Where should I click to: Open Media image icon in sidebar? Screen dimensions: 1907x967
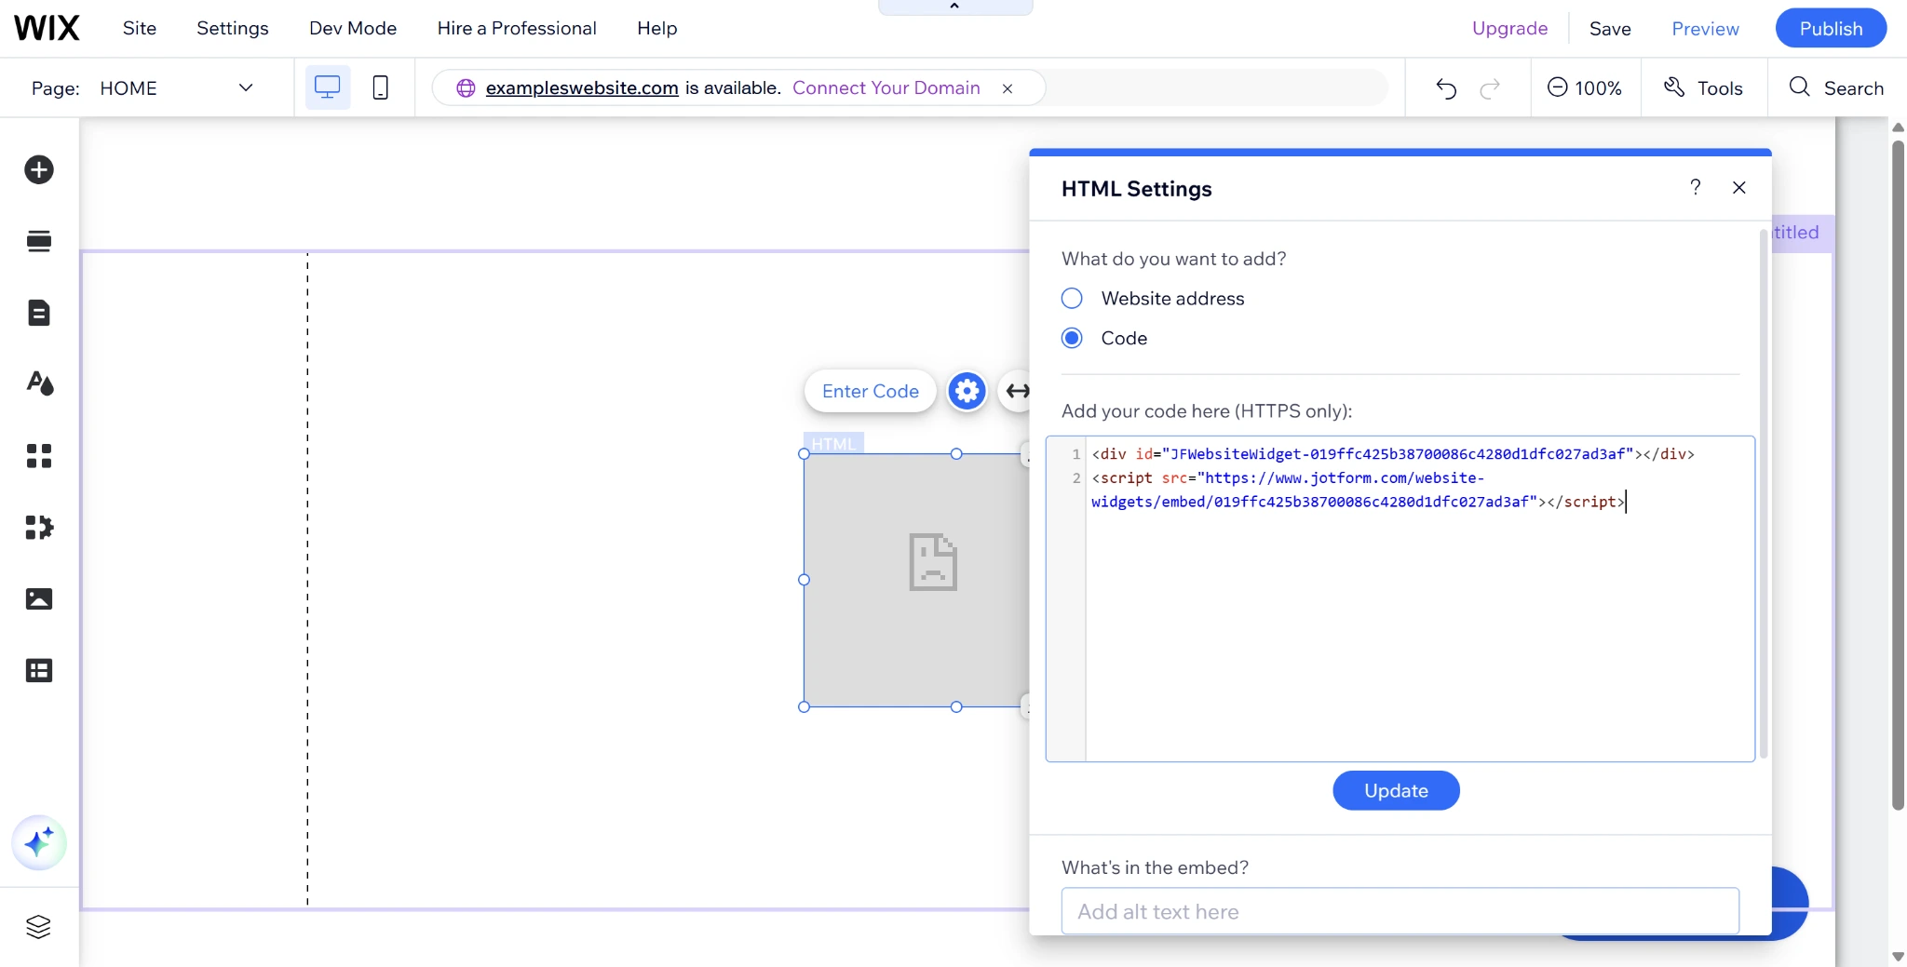(x=39, y=598)
